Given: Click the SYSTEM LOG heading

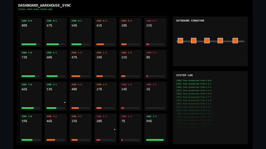Looking at the screenshot, I should click(x=184, y=75).
